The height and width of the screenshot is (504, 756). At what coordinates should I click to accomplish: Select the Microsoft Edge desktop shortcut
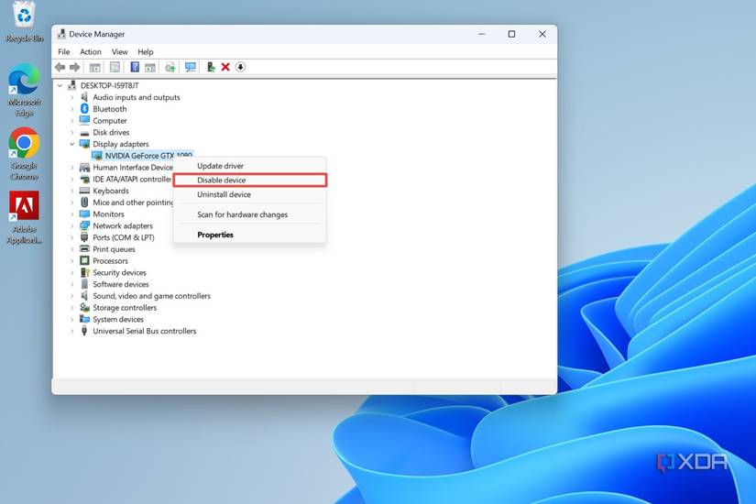pyautogui.click(x=24, y=90)
